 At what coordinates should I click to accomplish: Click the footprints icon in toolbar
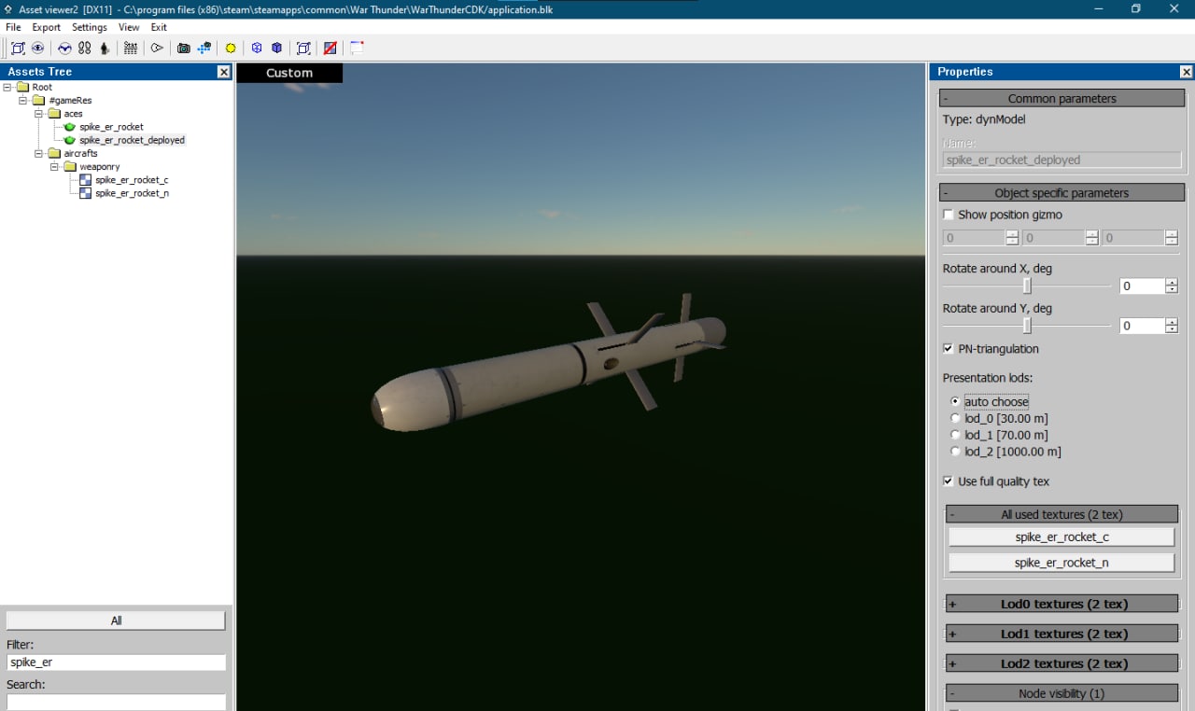point(84,48)
